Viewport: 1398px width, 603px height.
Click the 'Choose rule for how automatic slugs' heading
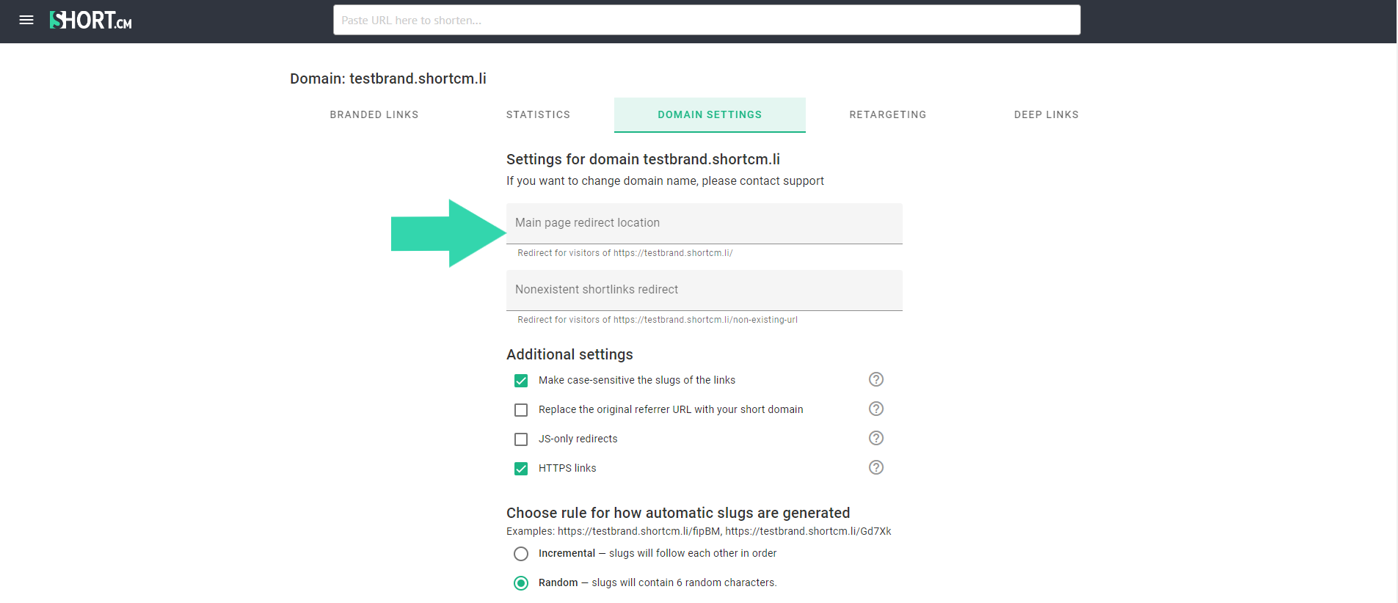[x=678, y=513]
